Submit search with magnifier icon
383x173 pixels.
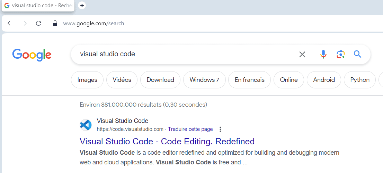pos(357,54)
